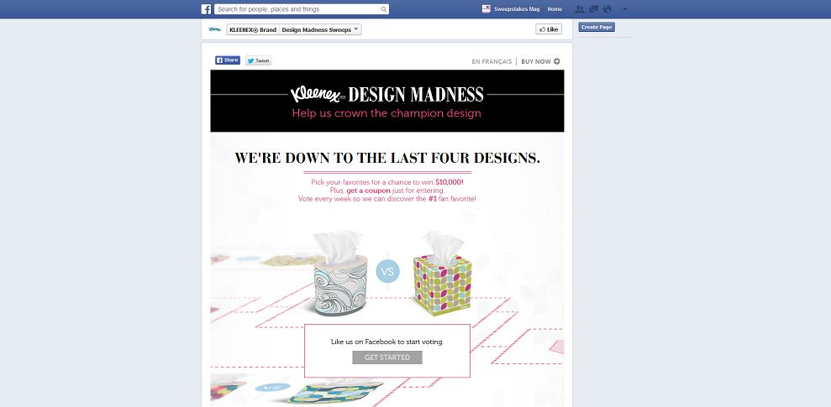Like the Kleenex page
831x407 pixels.
(549, 29)
